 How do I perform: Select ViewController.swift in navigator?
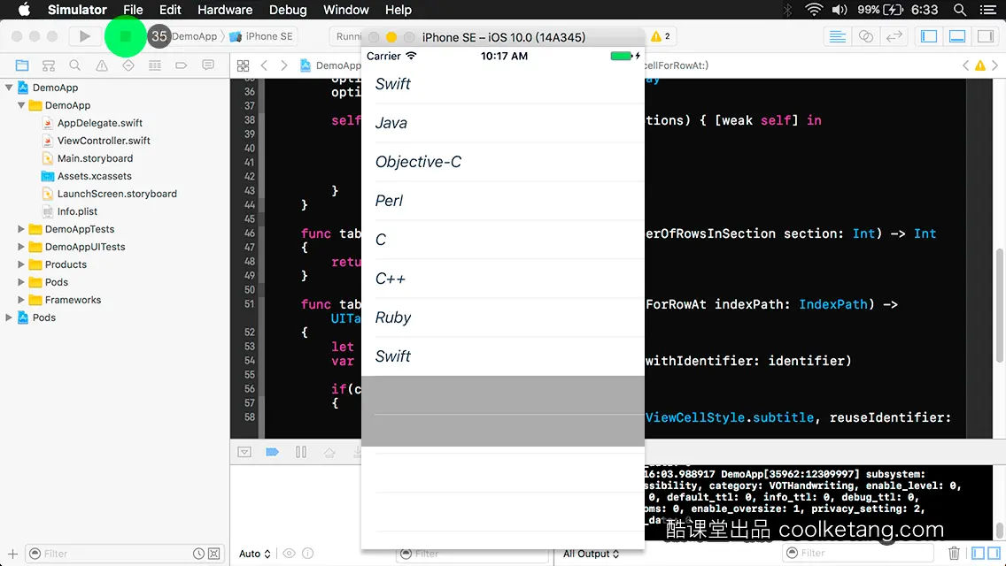104,141
